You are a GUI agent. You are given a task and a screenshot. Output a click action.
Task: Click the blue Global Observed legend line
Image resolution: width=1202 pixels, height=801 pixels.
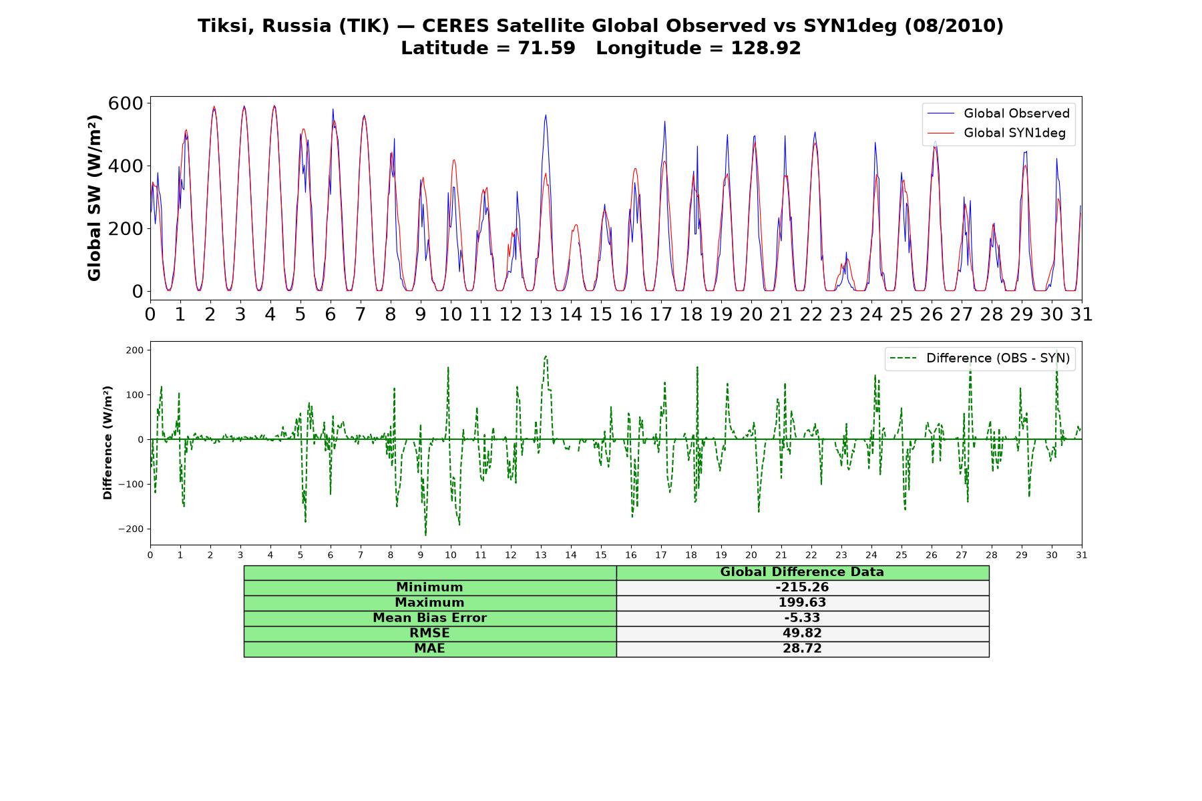pos(941,113)
